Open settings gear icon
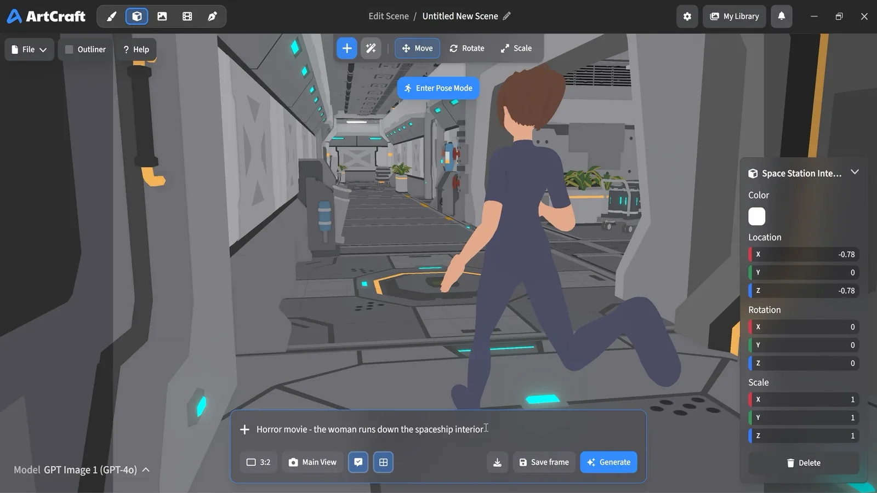877x493 pixels. (687, 16)
